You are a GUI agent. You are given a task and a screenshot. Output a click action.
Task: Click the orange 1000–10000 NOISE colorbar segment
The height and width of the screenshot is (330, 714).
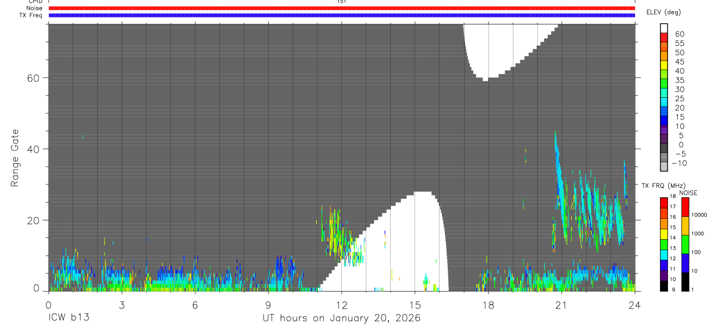coord(685,225)
